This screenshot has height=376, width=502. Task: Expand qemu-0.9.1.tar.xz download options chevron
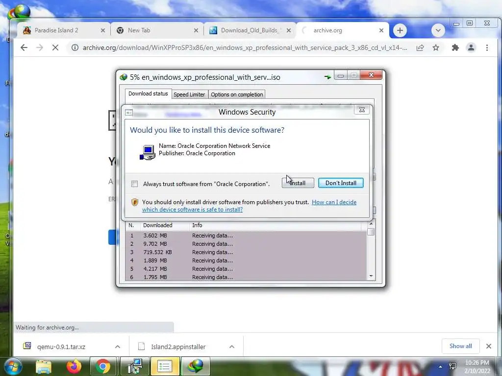tap(118, 347)
